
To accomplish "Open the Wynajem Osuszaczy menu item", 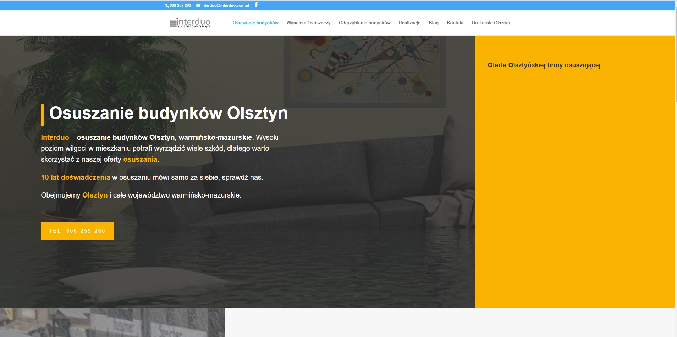I will (x=309, y=23).
